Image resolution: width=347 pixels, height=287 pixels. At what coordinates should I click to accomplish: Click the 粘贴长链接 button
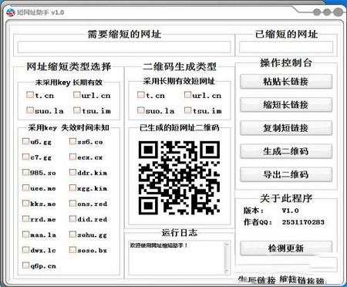tap(286, 82)
